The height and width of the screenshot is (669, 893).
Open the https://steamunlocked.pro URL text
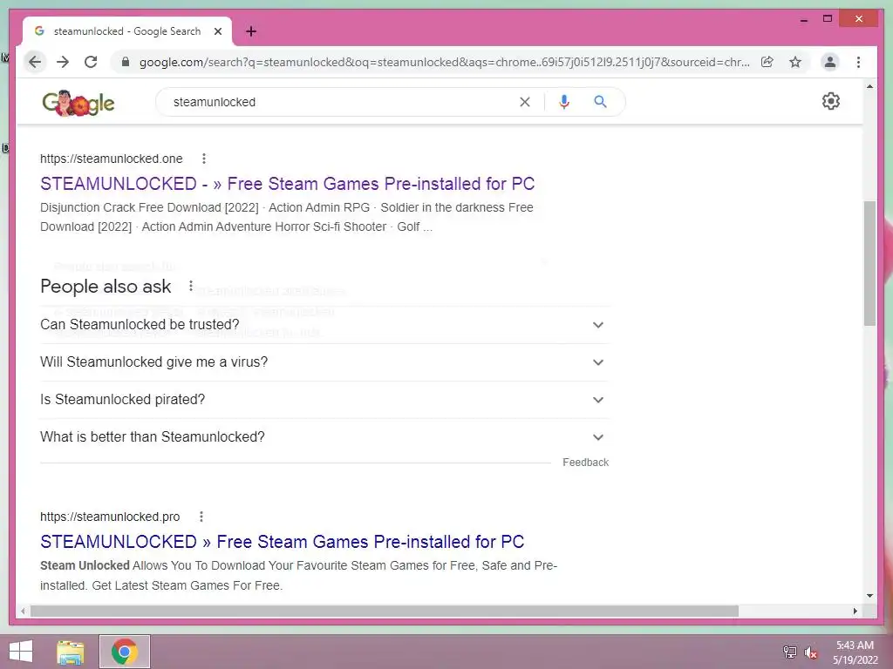(x=110, y=517)
